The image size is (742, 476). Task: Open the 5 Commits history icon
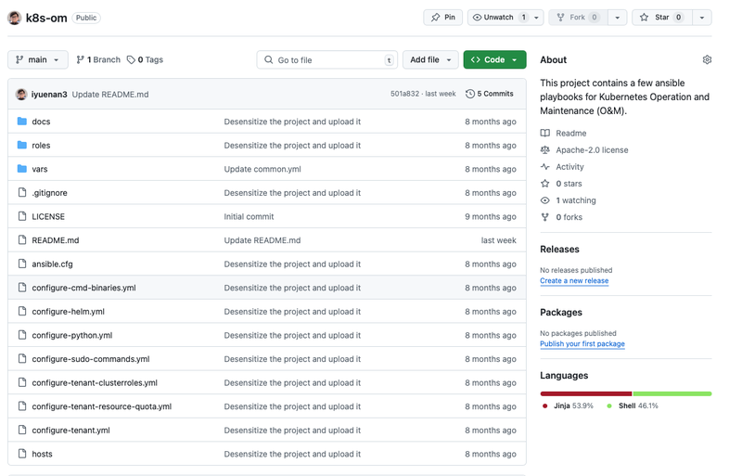point(470,94)
